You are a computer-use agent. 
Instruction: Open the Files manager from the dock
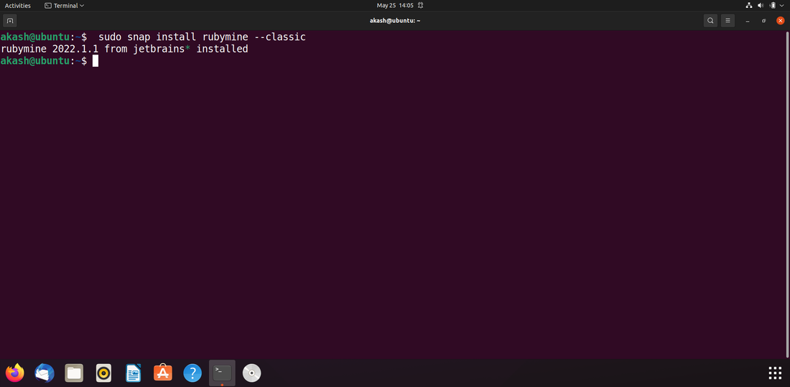[74, 373]
